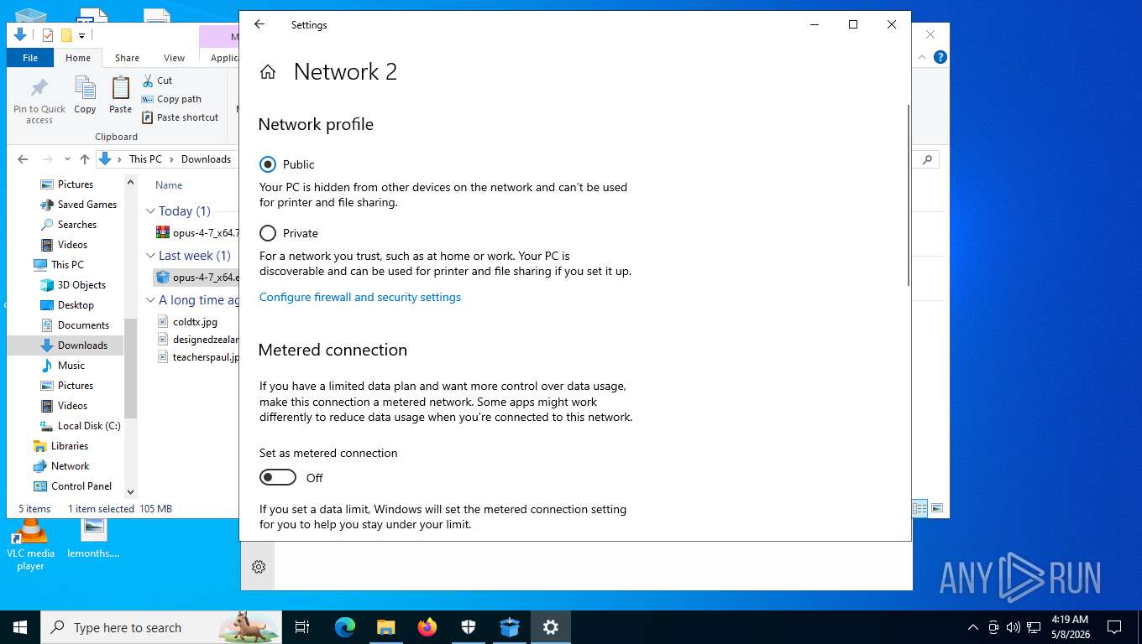Select Searches in navigation pane
The image size is (1142, 644).
click(x=69, y=225)
